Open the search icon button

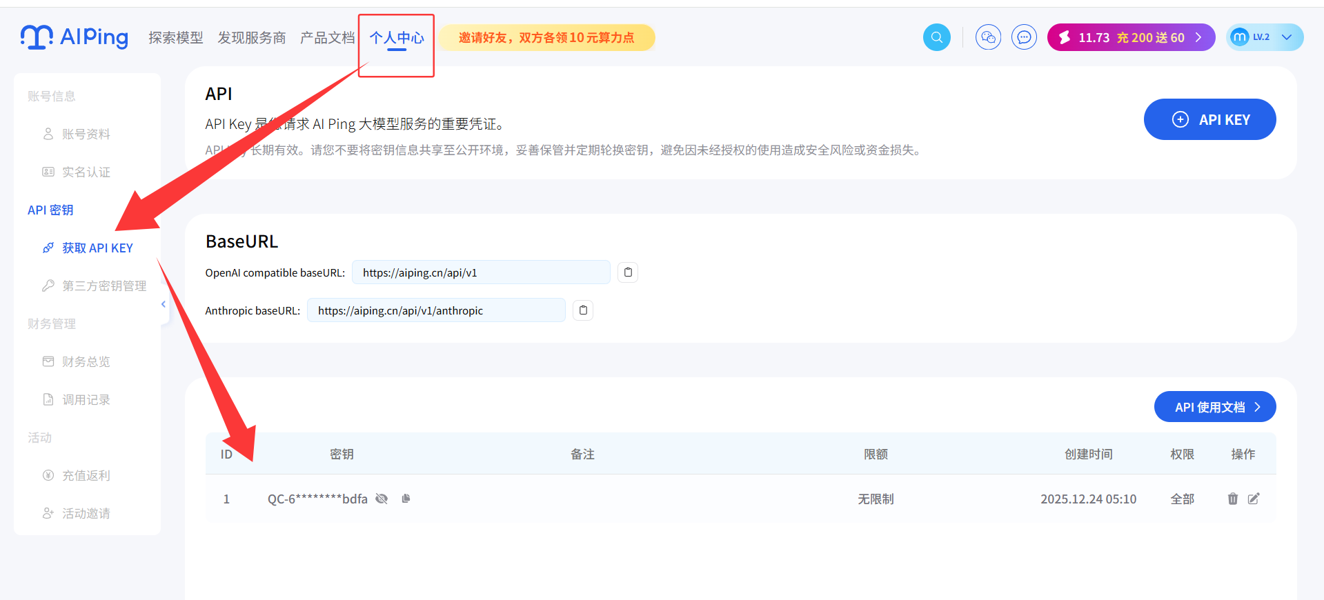click(936, 37)
